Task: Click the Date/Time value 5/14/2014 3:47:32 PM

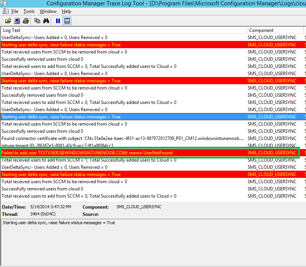Action: coord(51,207)
